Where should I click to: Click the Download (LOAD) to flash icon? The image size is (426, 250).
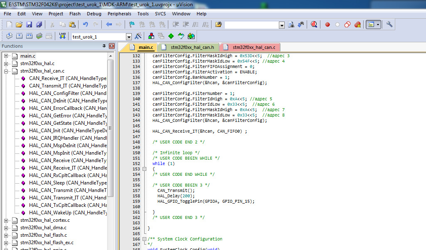[62, 36]
